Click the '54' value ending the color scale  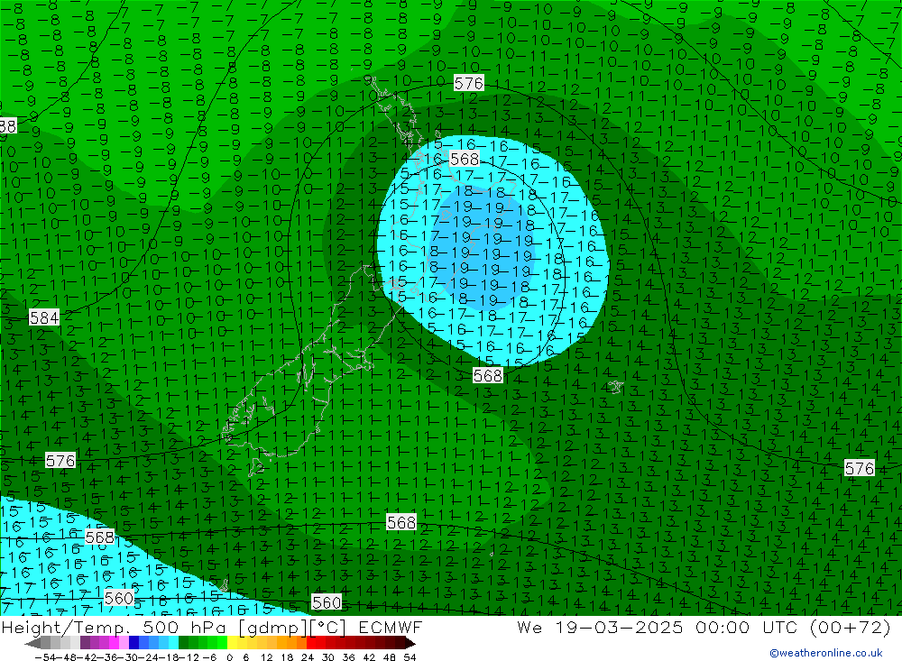[410, 657]
